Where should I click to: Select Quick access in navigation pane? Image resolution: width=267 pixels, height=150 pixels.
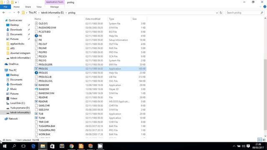[15, 20]
